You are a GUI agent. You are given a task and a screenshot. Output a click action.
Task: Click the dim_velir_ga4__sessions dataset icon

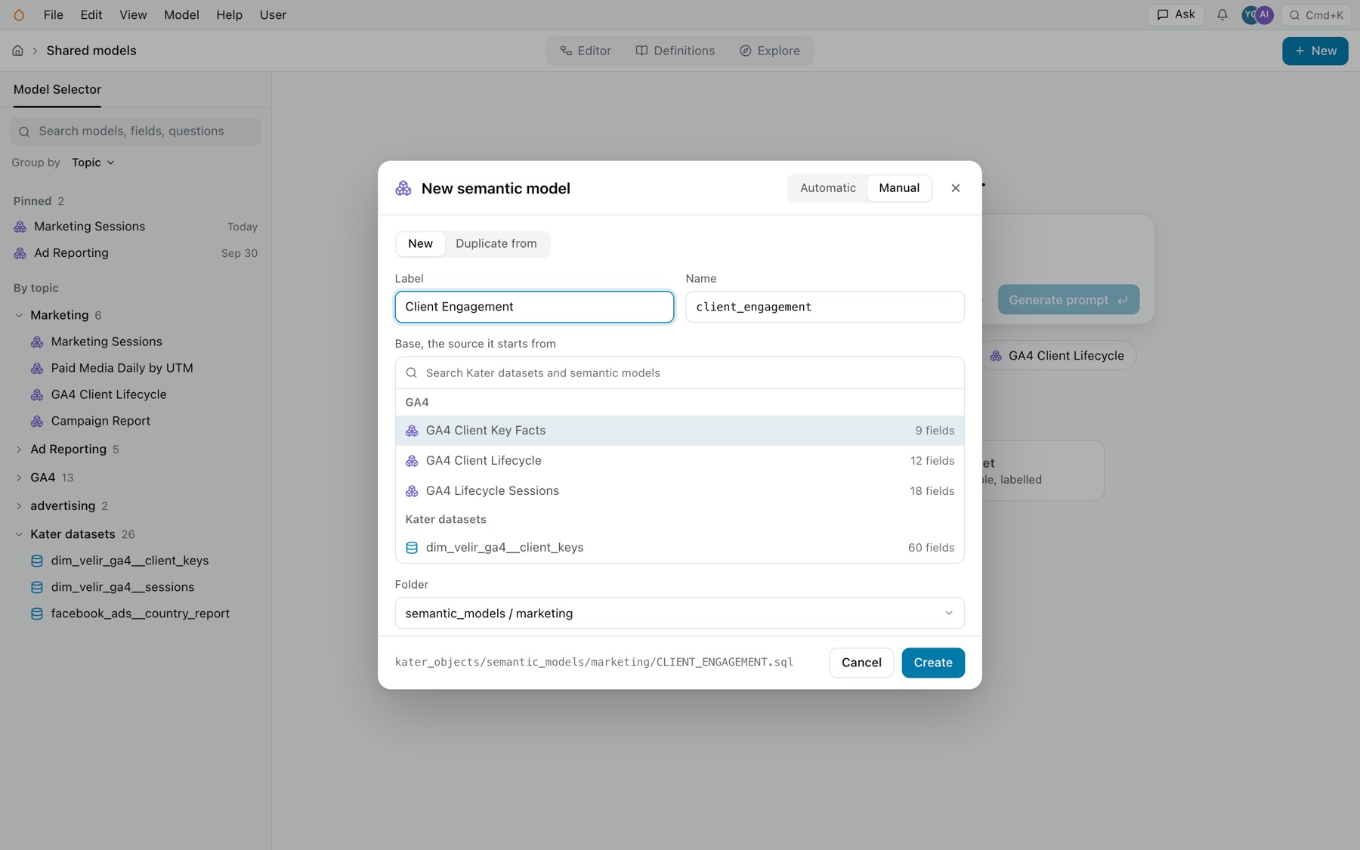[36, 587]
